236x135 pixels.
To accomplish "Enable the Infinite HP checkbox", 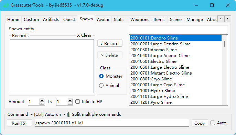I will pos(77,102).
